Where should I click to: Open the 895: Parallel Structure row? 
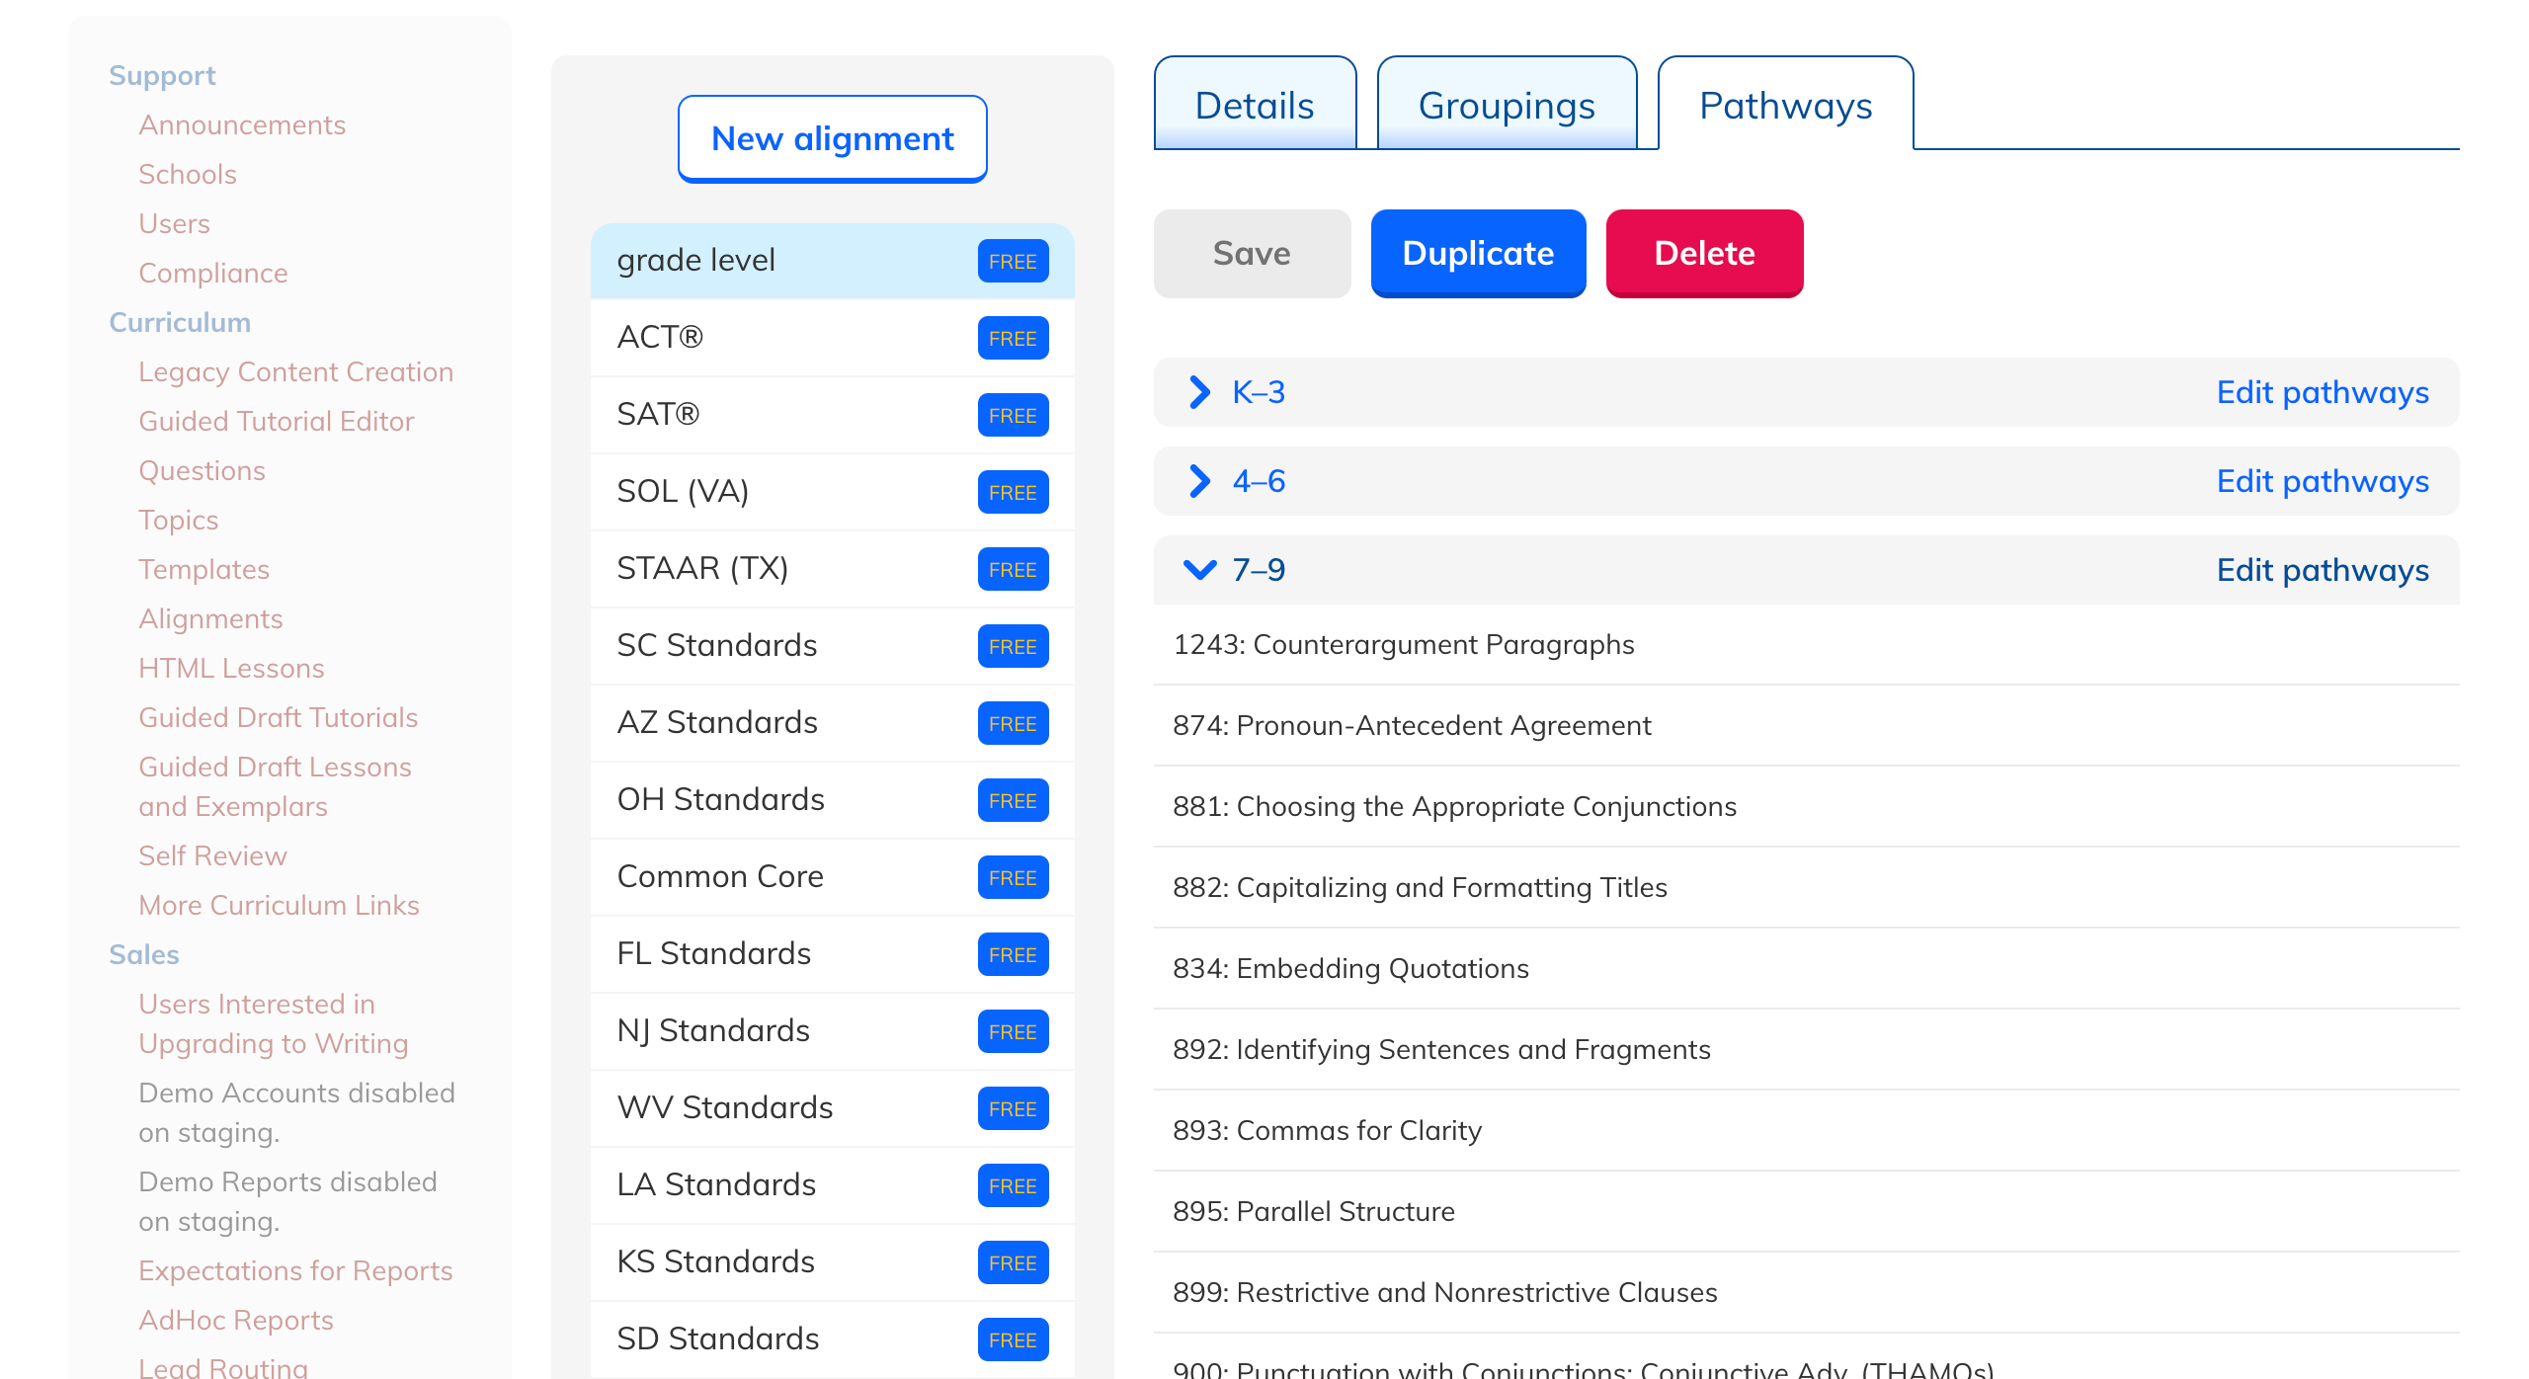pos(1313,1211)
